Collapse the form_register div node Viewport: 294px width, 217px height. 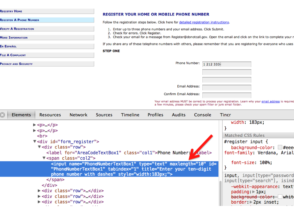click(x=35, y=142)
